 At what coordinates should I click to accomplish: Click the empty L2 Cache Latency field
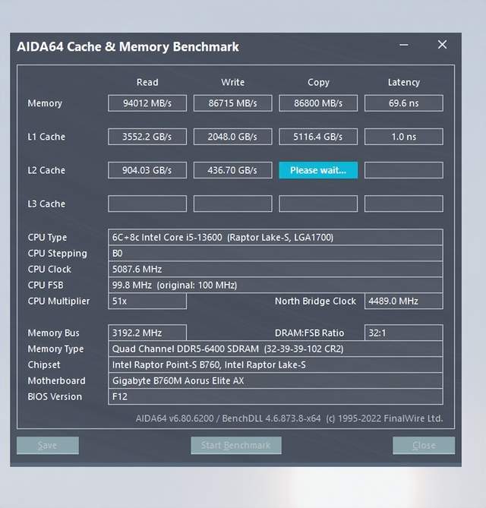pyautogui.click(x=404, y=170)
